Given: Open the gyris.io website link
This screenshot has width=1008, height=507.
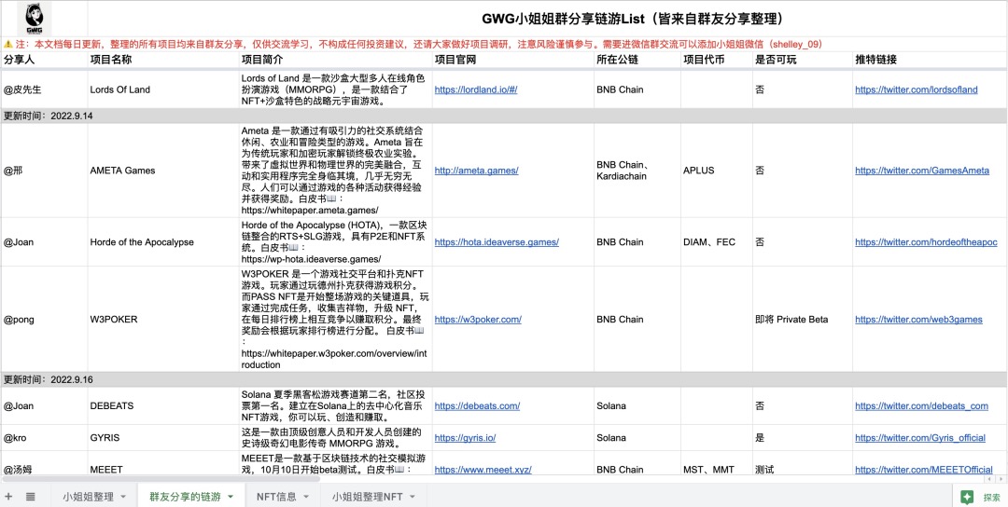Looking at the screenshot, I should click(x=465, y=438).
